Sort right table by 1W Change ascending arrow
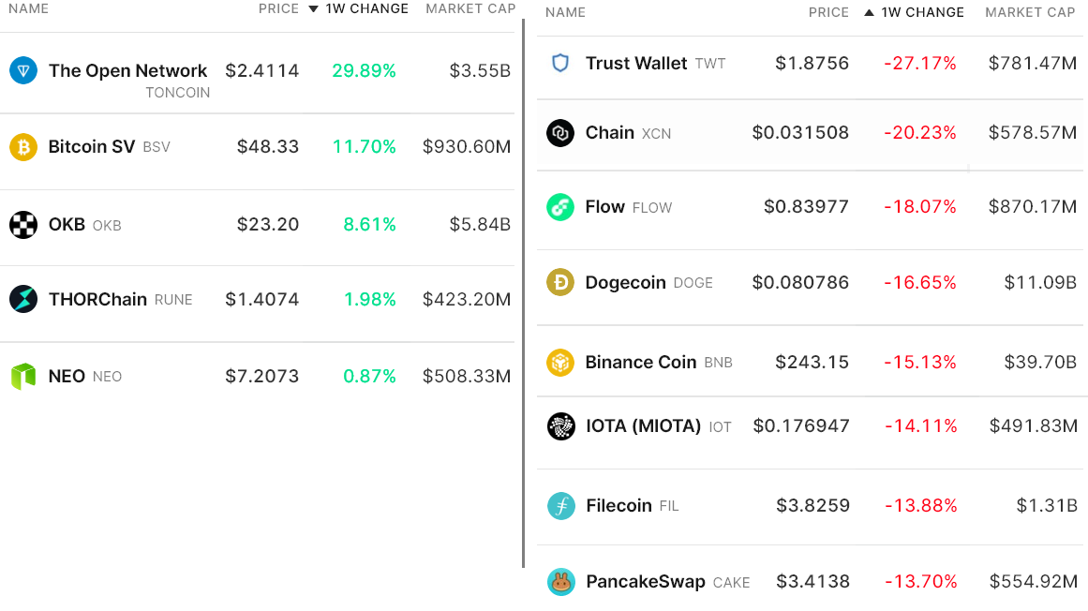 [x=869, y=13]
